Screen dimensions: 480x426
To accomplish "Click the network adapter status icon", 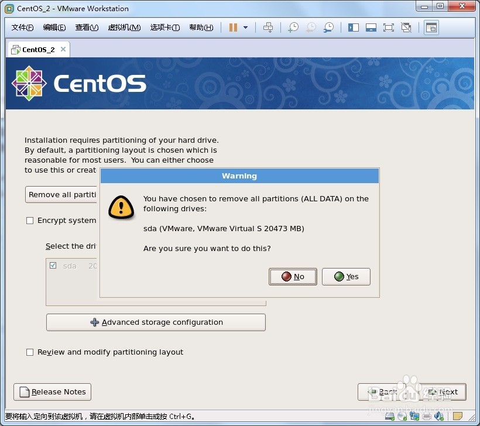I will (x=414, y=416).
